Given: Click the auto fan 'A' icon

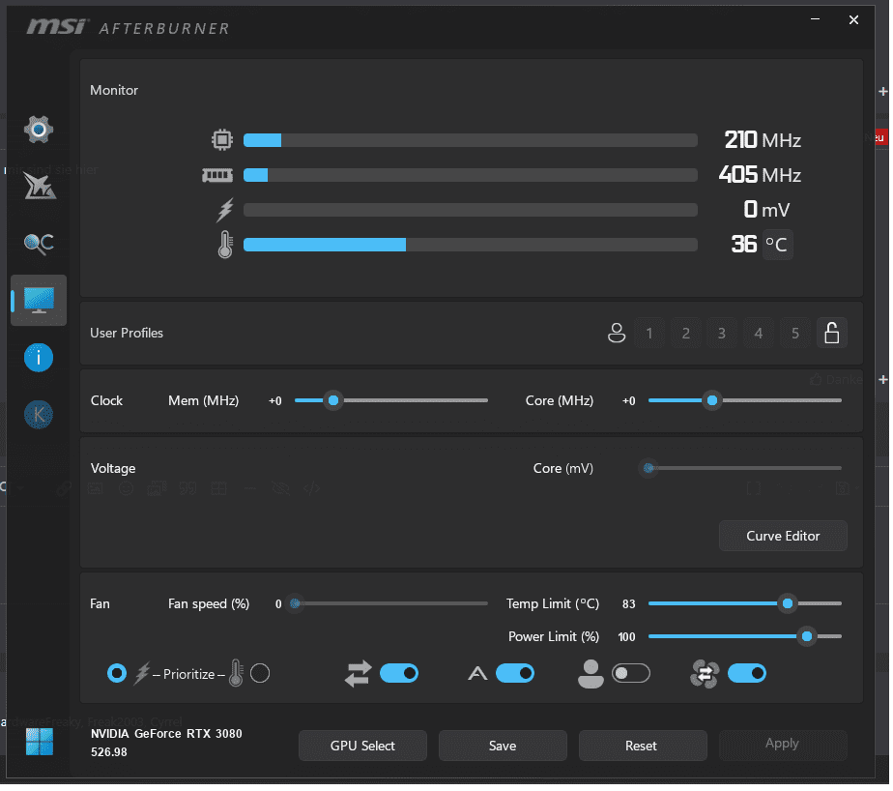Looking at the screenshot, I should tap(477, 675).
